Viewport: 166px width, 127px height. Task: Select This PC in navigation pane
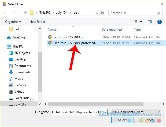18,46
